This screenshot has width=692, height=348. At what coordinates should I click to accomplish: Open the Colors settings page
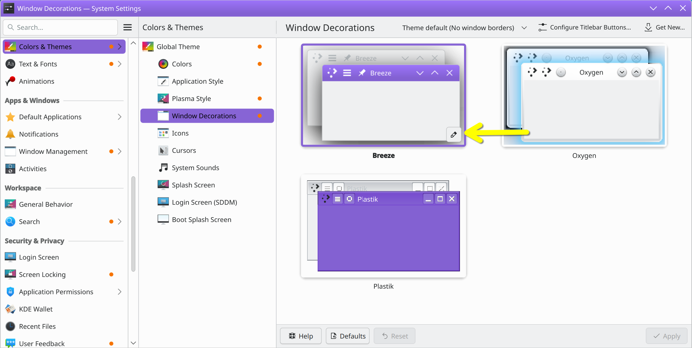tap(207, 64)
